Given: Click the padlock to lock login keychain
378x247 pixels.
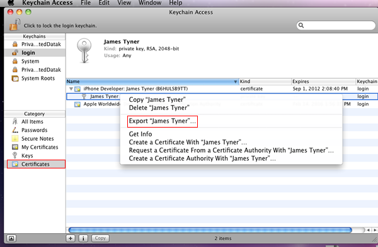Looking at the screenshot, I should pyautogui.click(x=14, y=25).
